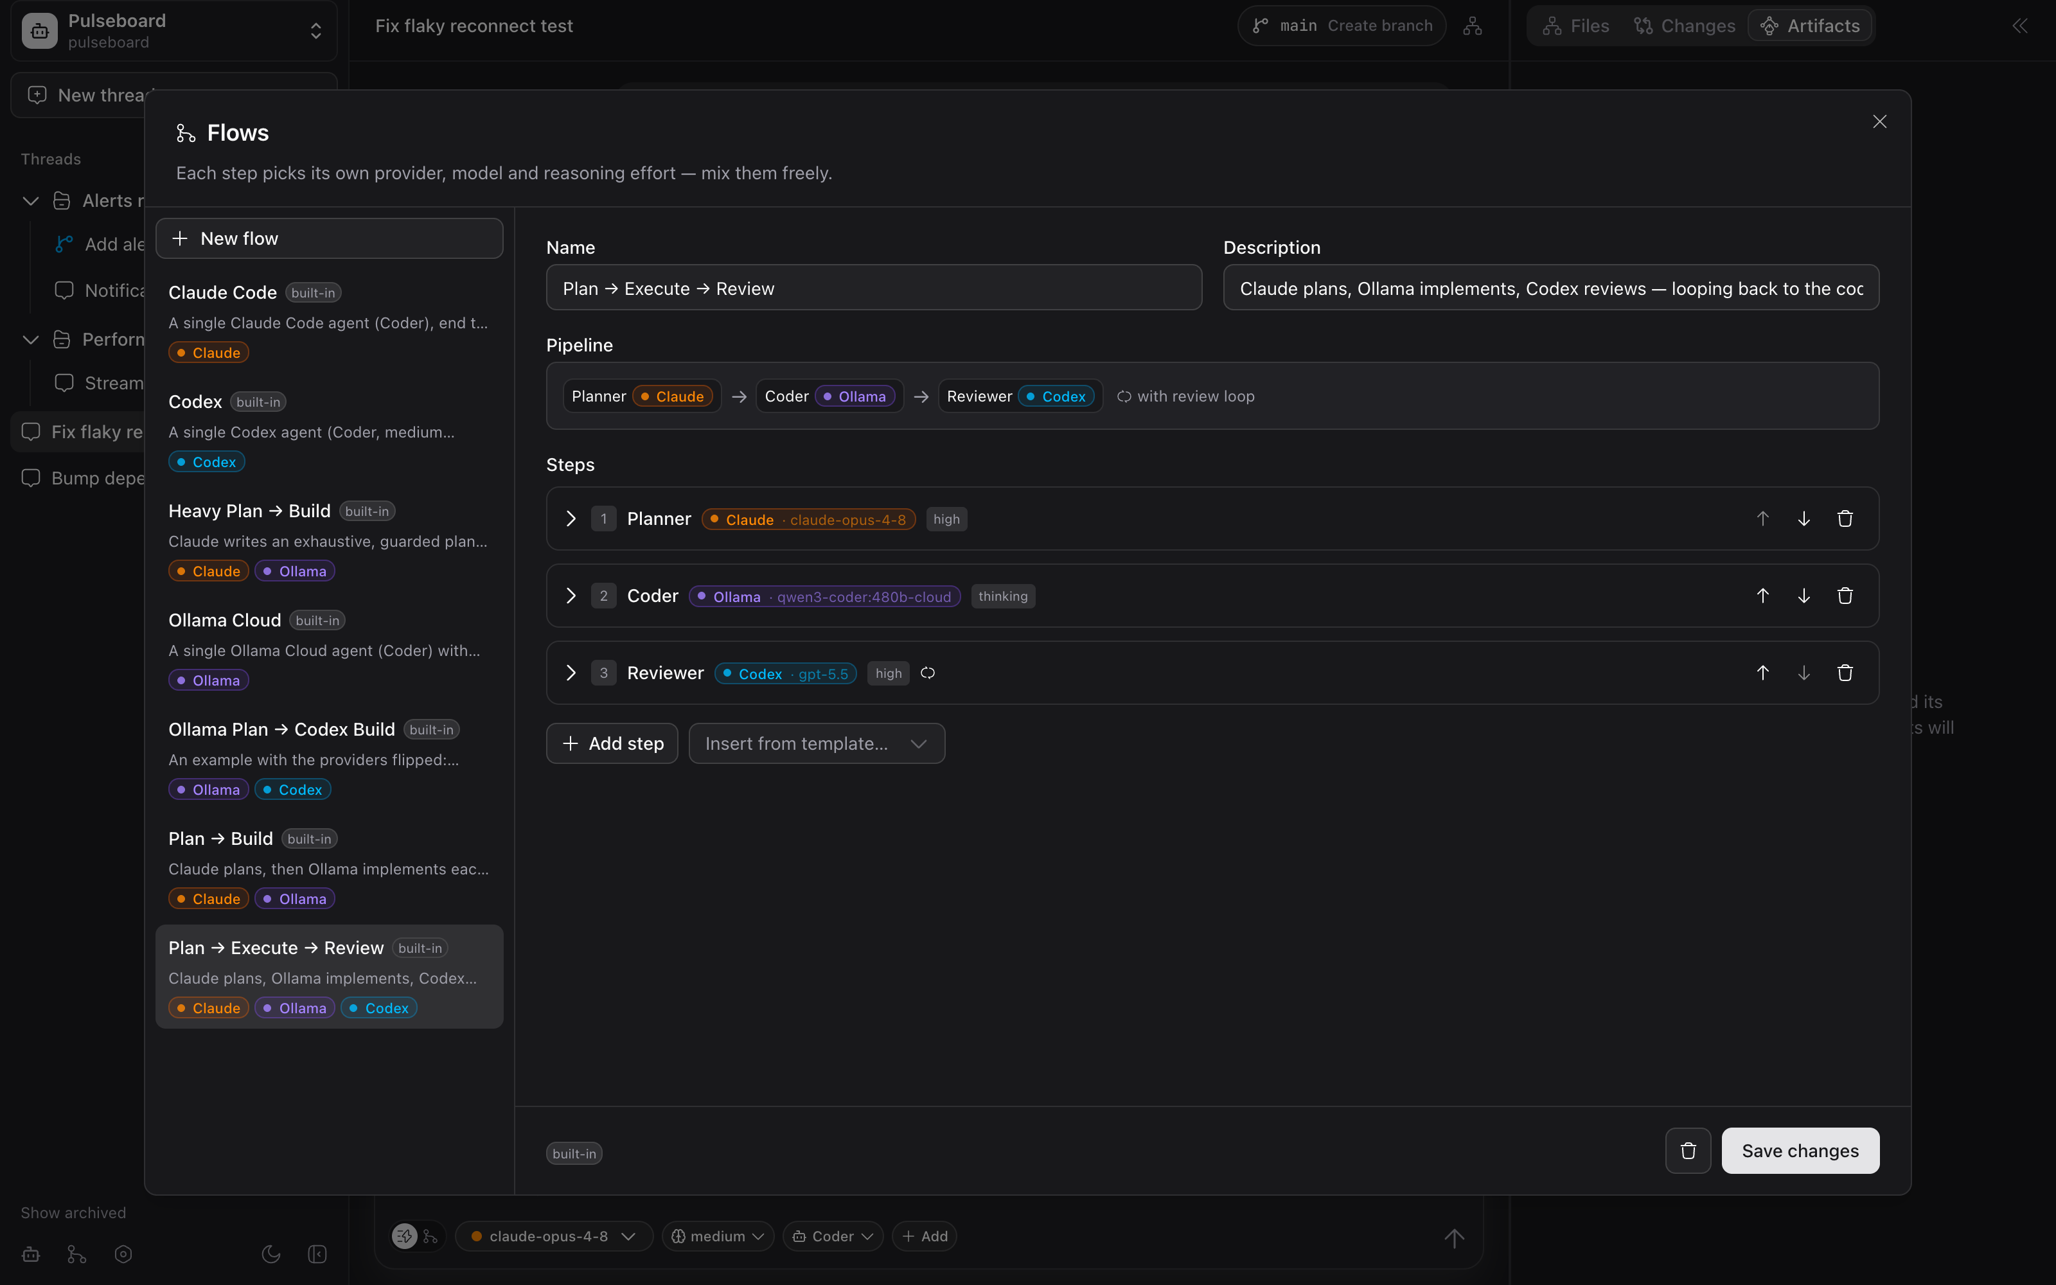Click the flow Name input field
This screenshot has height=1285, width=2056.
(873, 287)
